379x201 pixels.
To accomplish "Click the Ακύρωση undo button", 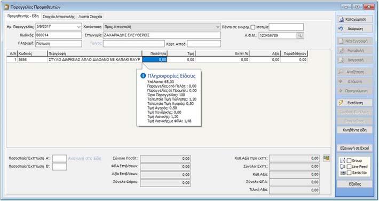I will [354, 28].
